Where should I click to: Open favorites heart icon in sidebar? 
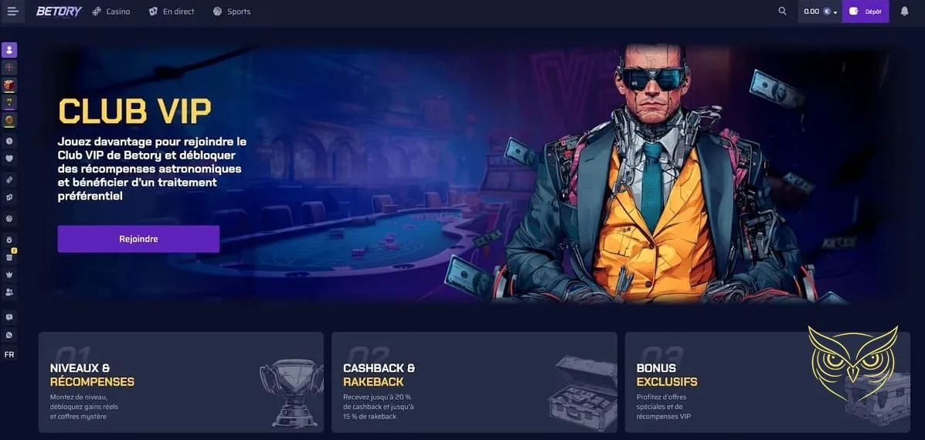click(x=9, y=159)
